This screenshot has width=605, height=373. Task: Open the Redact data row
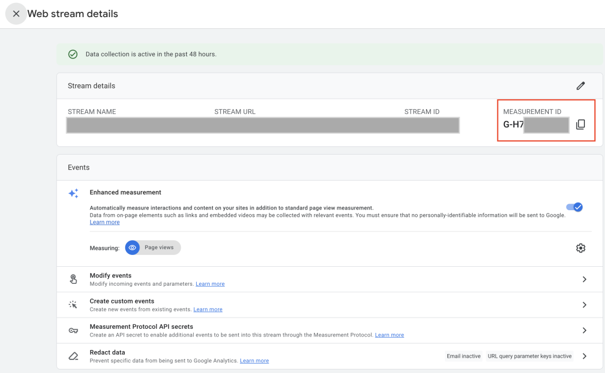pyautogui.click(x=330, y=356)
